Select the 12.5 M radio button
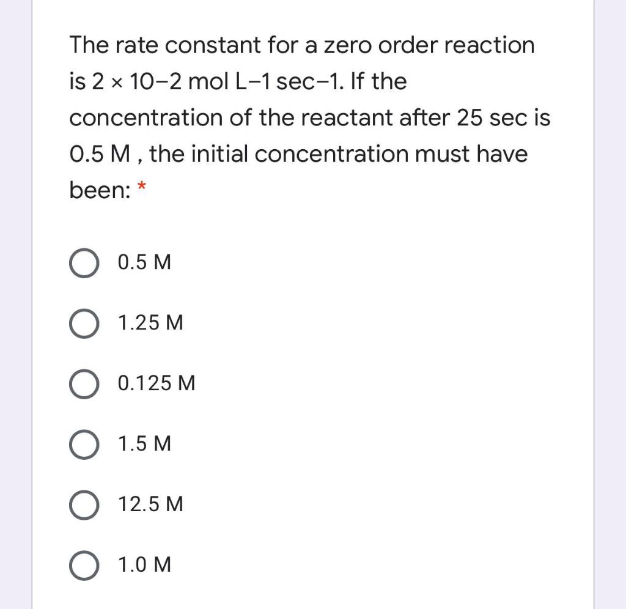This screenshot has height=609, width=626. coord(84,505)
